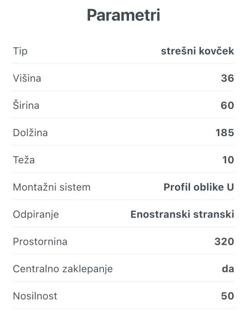This screenshot has height=314, width=247.
Task: Select the Dolžina label
Action: 30,132
